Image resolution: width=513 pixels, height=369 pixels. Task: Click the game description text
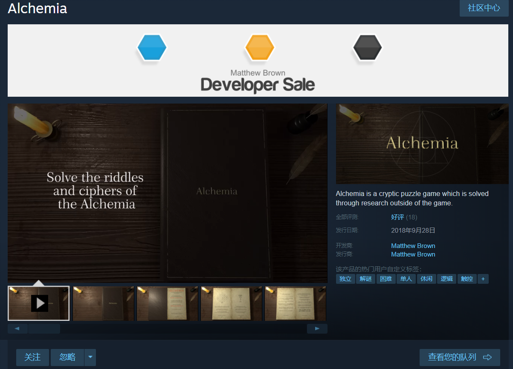pos(412,198)
